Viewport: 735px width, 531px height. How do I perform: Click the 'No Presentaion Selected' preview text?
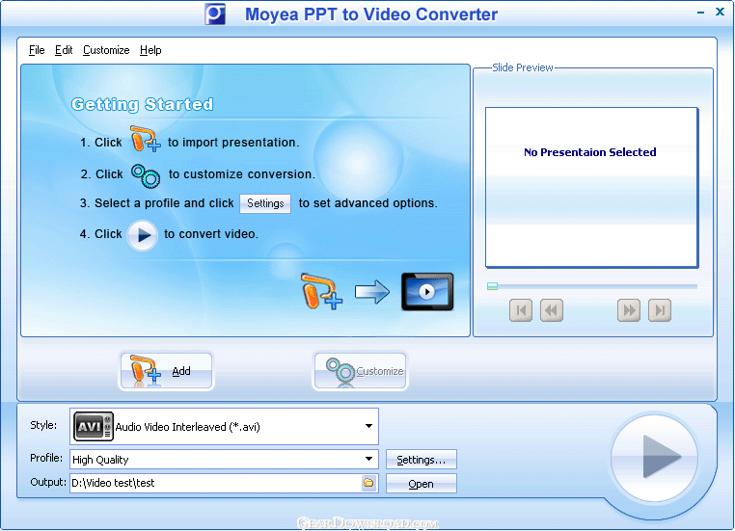589,152
